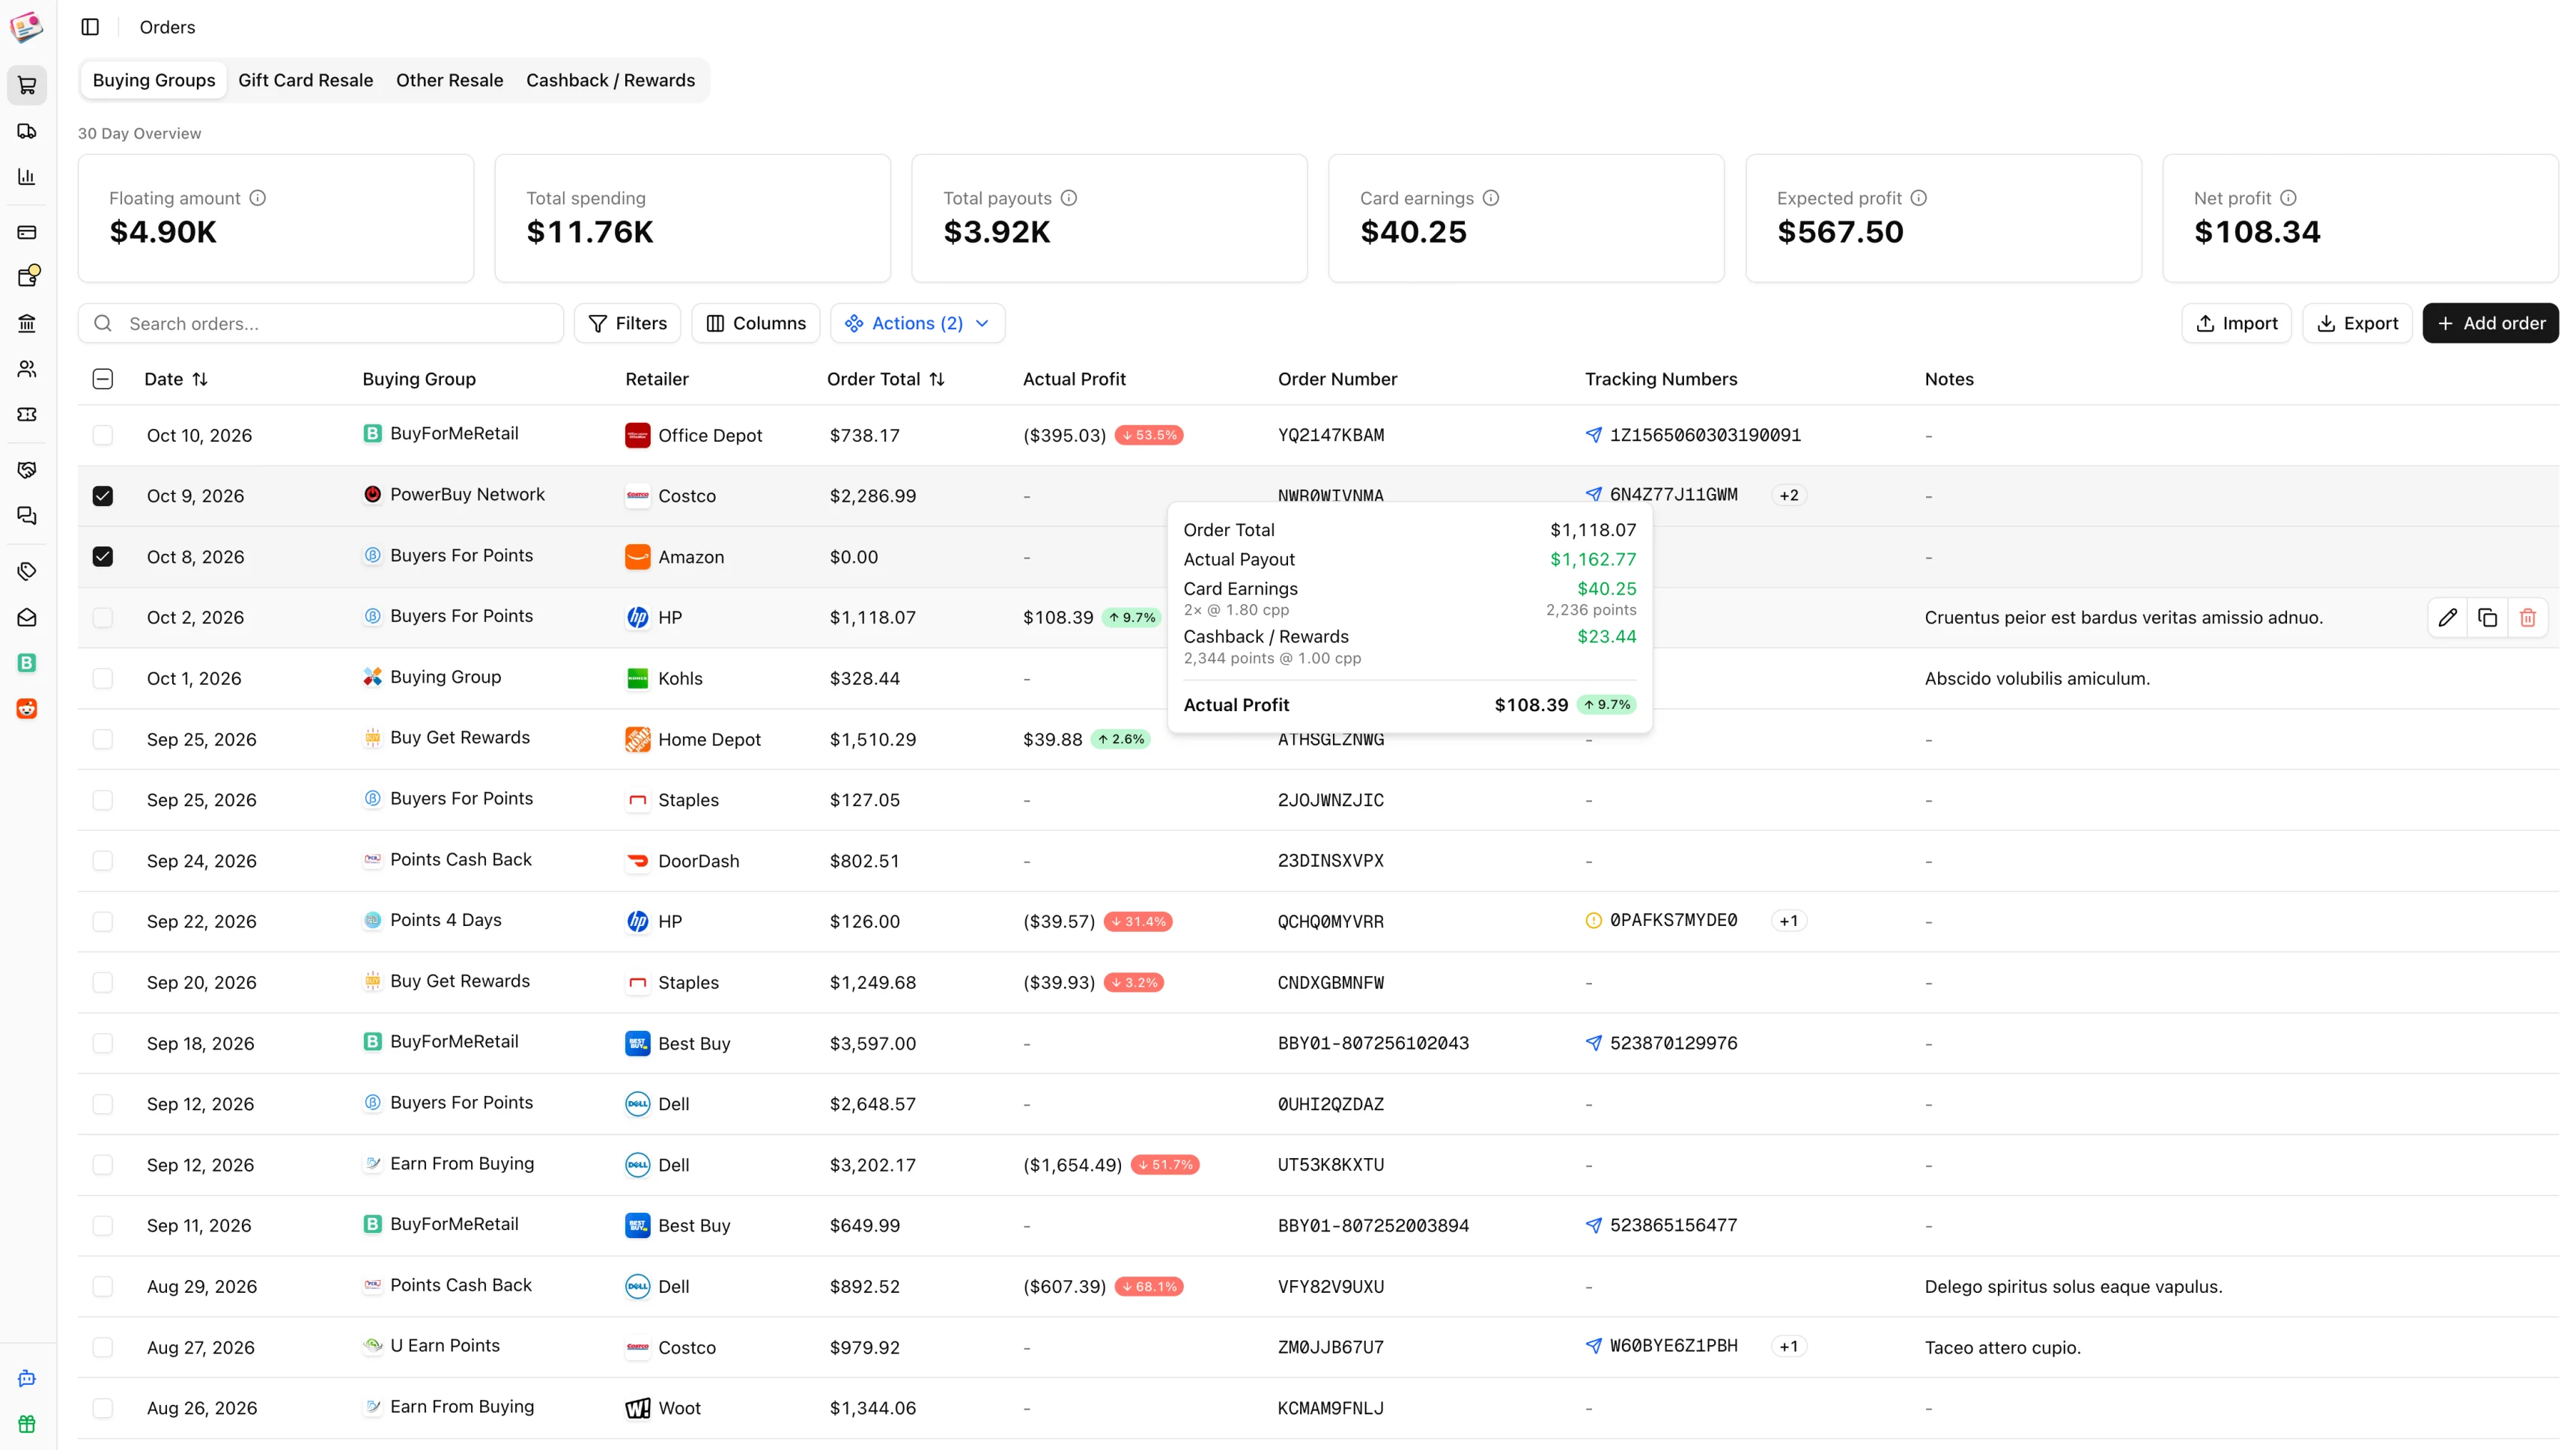The width and height of the screenshot is (2576, 1450).
Task: Open the bar chart analytics sidebar icon
Action: (27, 177)
